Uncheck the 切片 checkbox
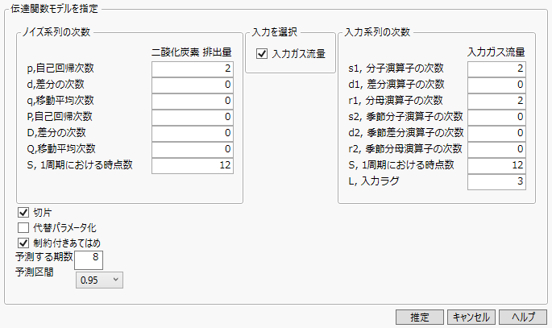 (x=23, y=212)
